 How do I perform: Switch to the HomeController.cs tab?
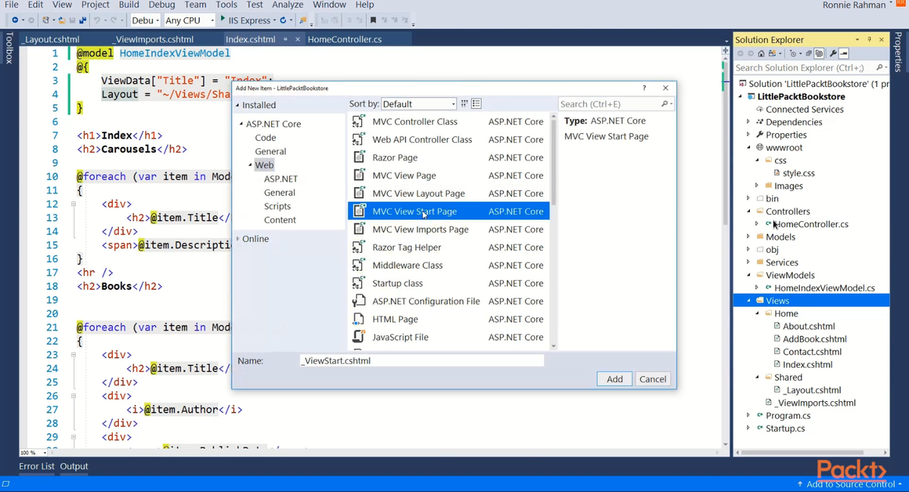(345, 39)
